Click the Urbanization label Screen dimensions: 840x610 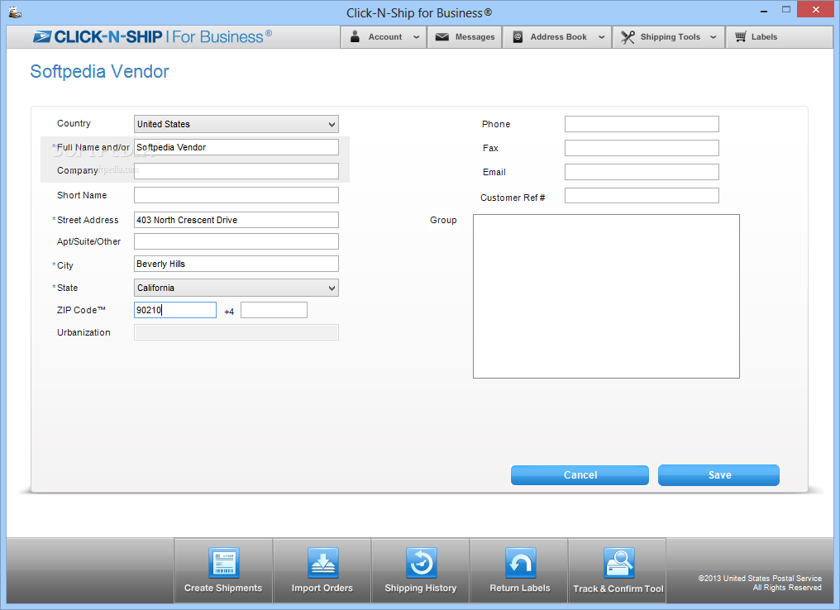pos(84,332)
